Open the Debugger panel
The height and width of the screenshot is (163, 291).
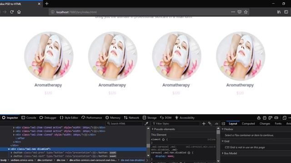click(x=48, y=118)
